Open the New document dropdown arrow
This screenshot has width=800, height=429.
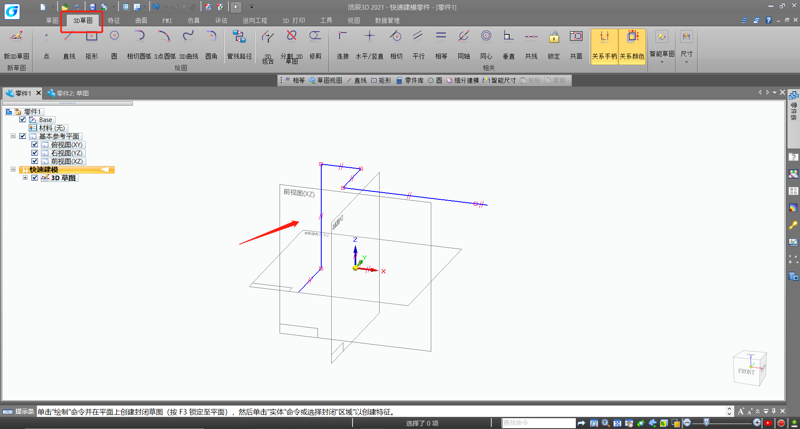52,7
